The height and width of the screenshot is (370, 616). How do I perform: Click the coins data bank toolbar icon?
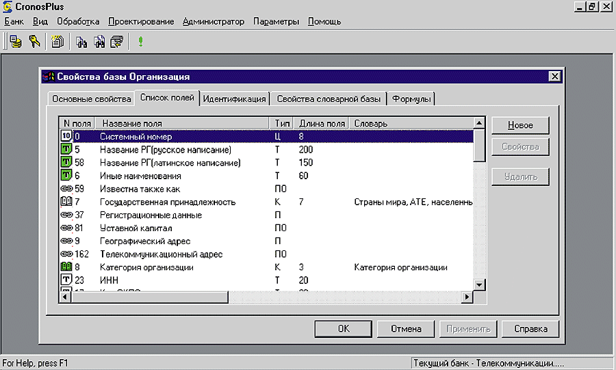pyautogui.click(x=15, y=41)
